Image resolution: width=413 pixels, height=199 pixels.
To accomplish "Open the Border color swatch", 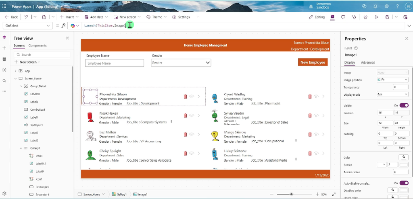I will 403,164.
